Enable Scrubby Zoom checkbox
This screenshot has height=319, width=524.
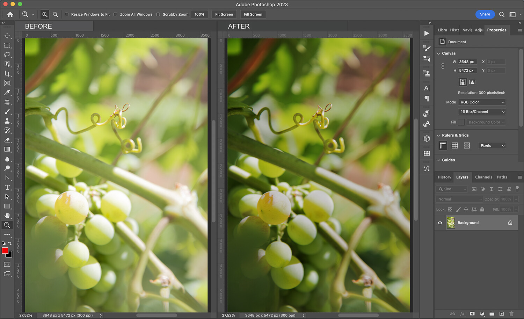click(x=158, y=14)
